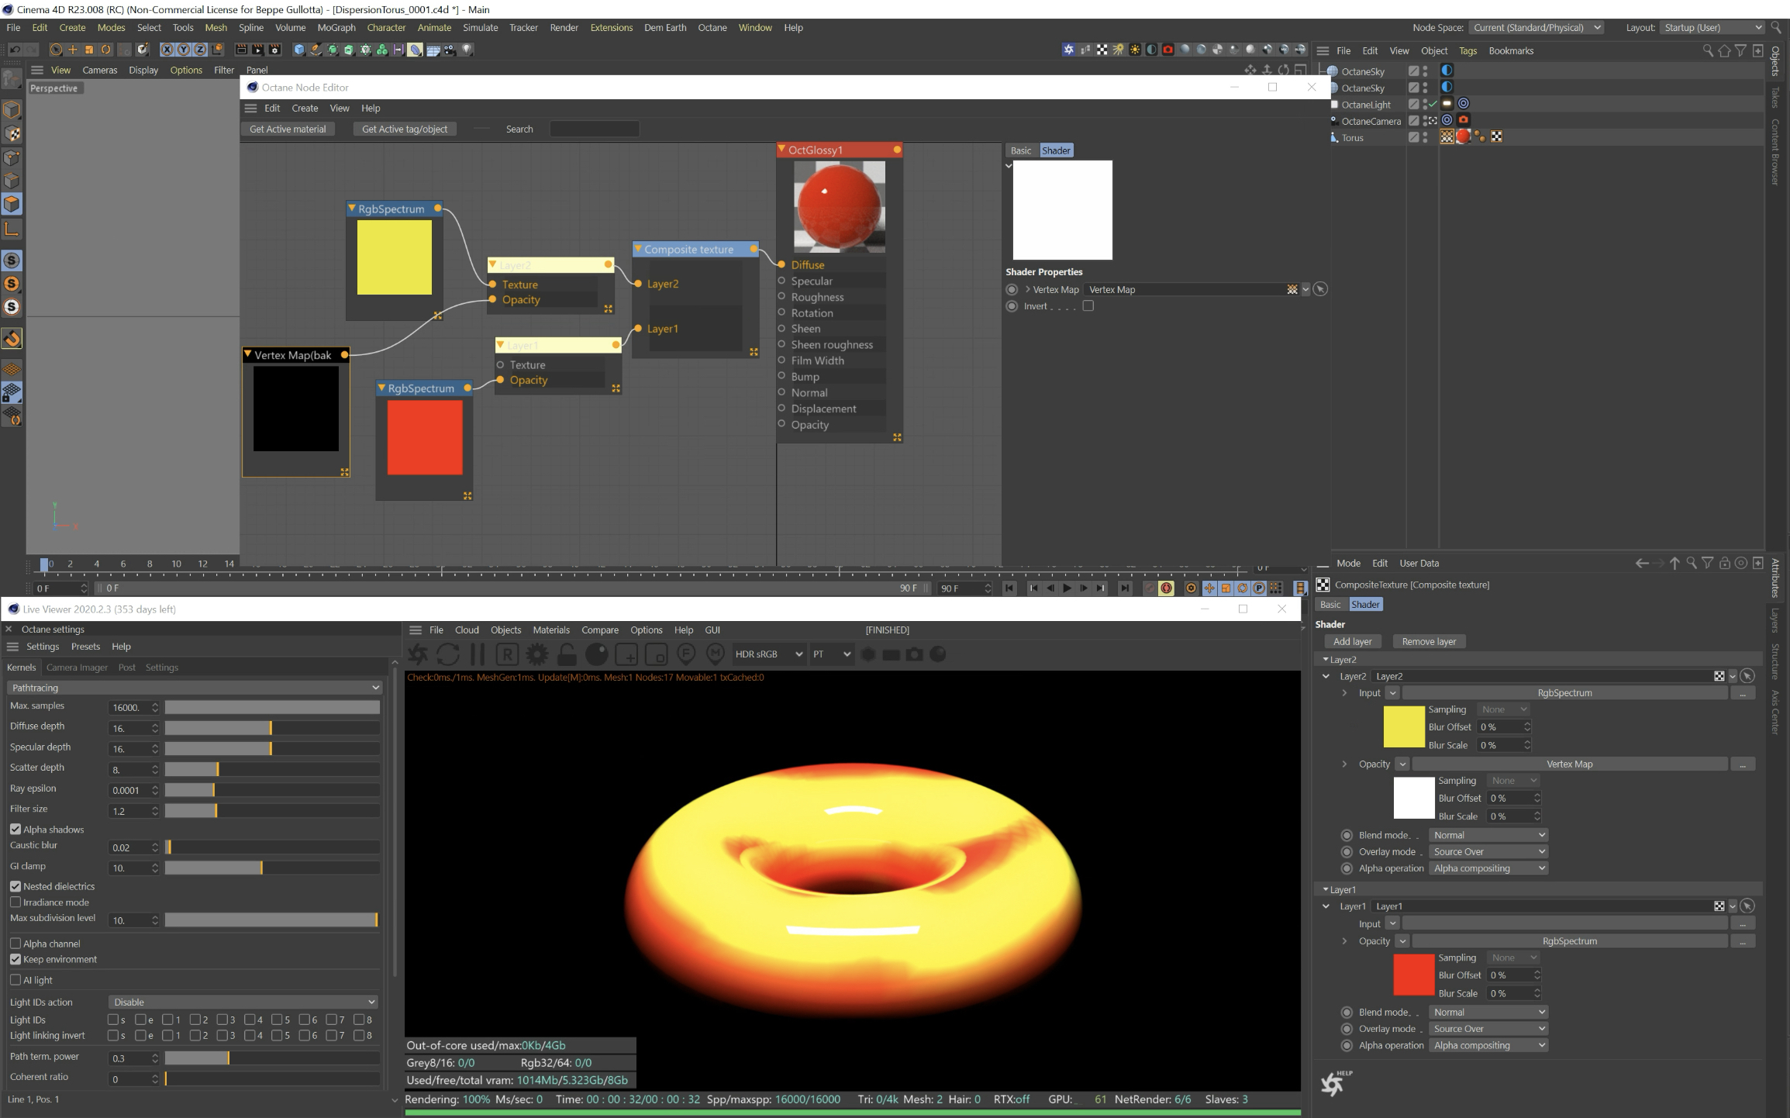Click the restart render refresh icon
This screenshot has width=1790, height=1118.
448,654
